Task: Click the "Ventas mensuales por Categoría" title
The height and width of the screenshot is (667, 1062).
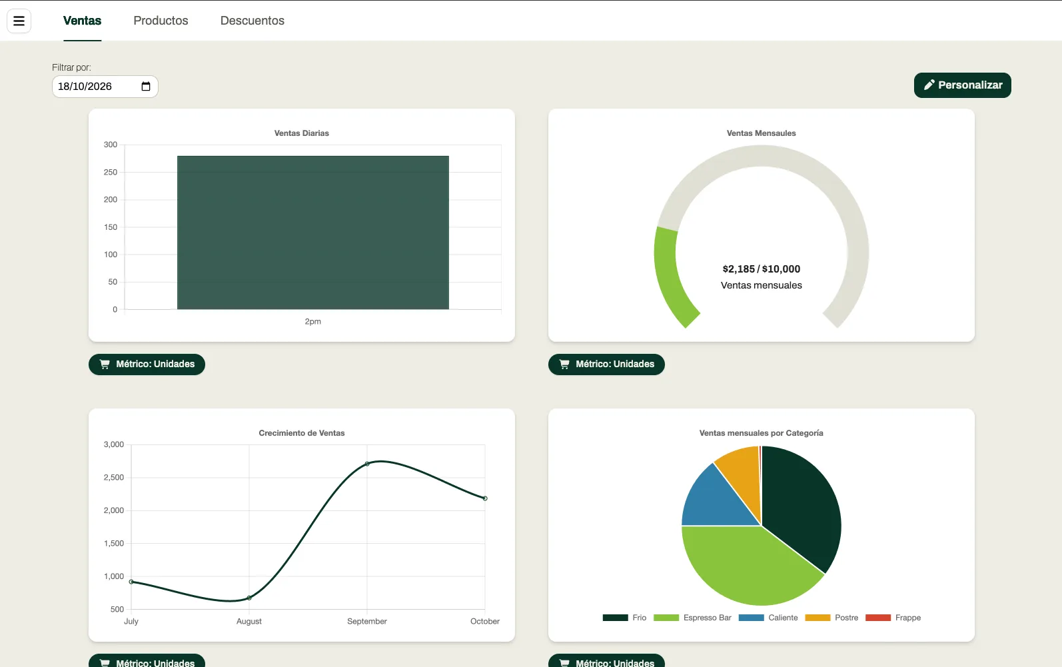Action: click(x=762, y=433)
